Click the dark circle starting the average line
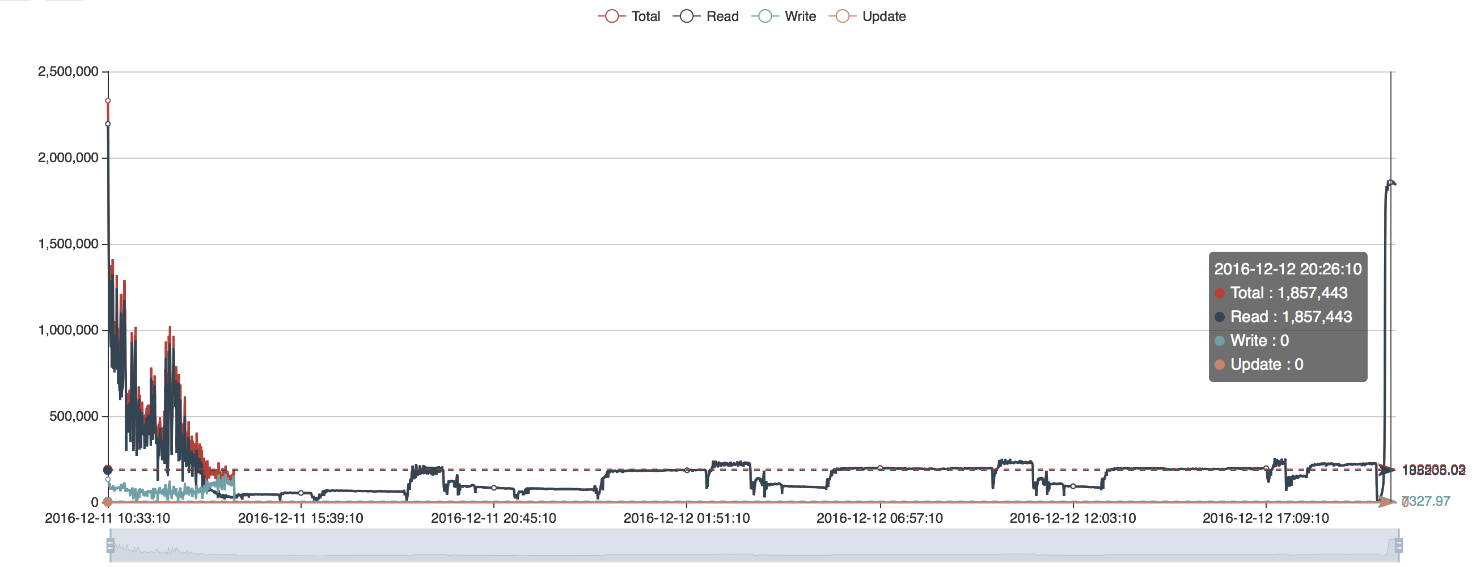 107,470
